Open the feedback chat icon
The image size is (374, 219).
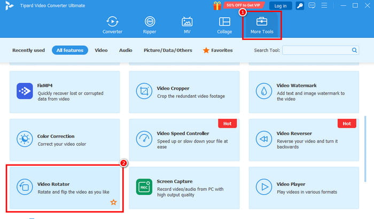pos(311,5)
